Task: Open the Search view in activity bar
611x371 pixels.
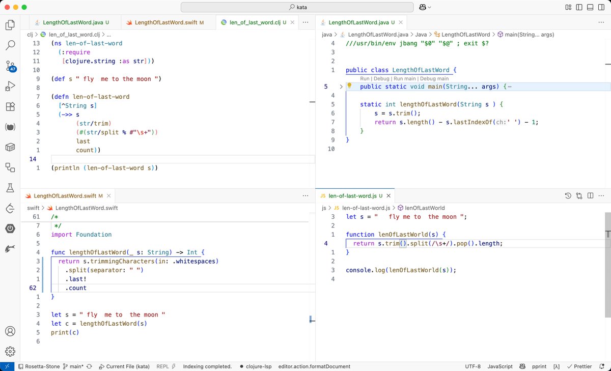Action: [x=10, y=45]
